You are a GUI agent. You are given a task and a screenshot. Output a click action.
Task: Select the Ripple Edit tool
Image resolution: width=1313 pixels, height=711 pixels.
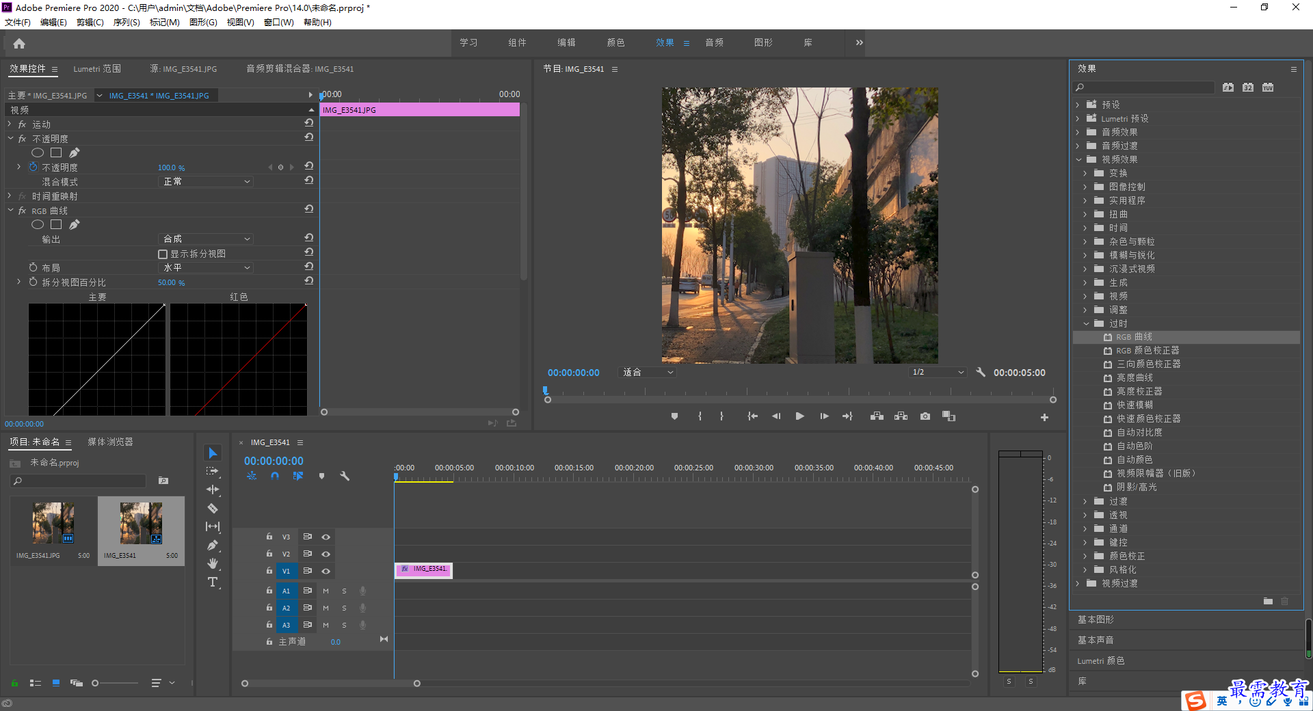click(x=213, y=489)
